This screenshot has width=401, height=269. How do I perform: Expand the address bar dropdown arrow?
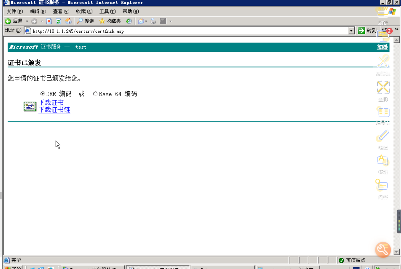coord(352,31)
